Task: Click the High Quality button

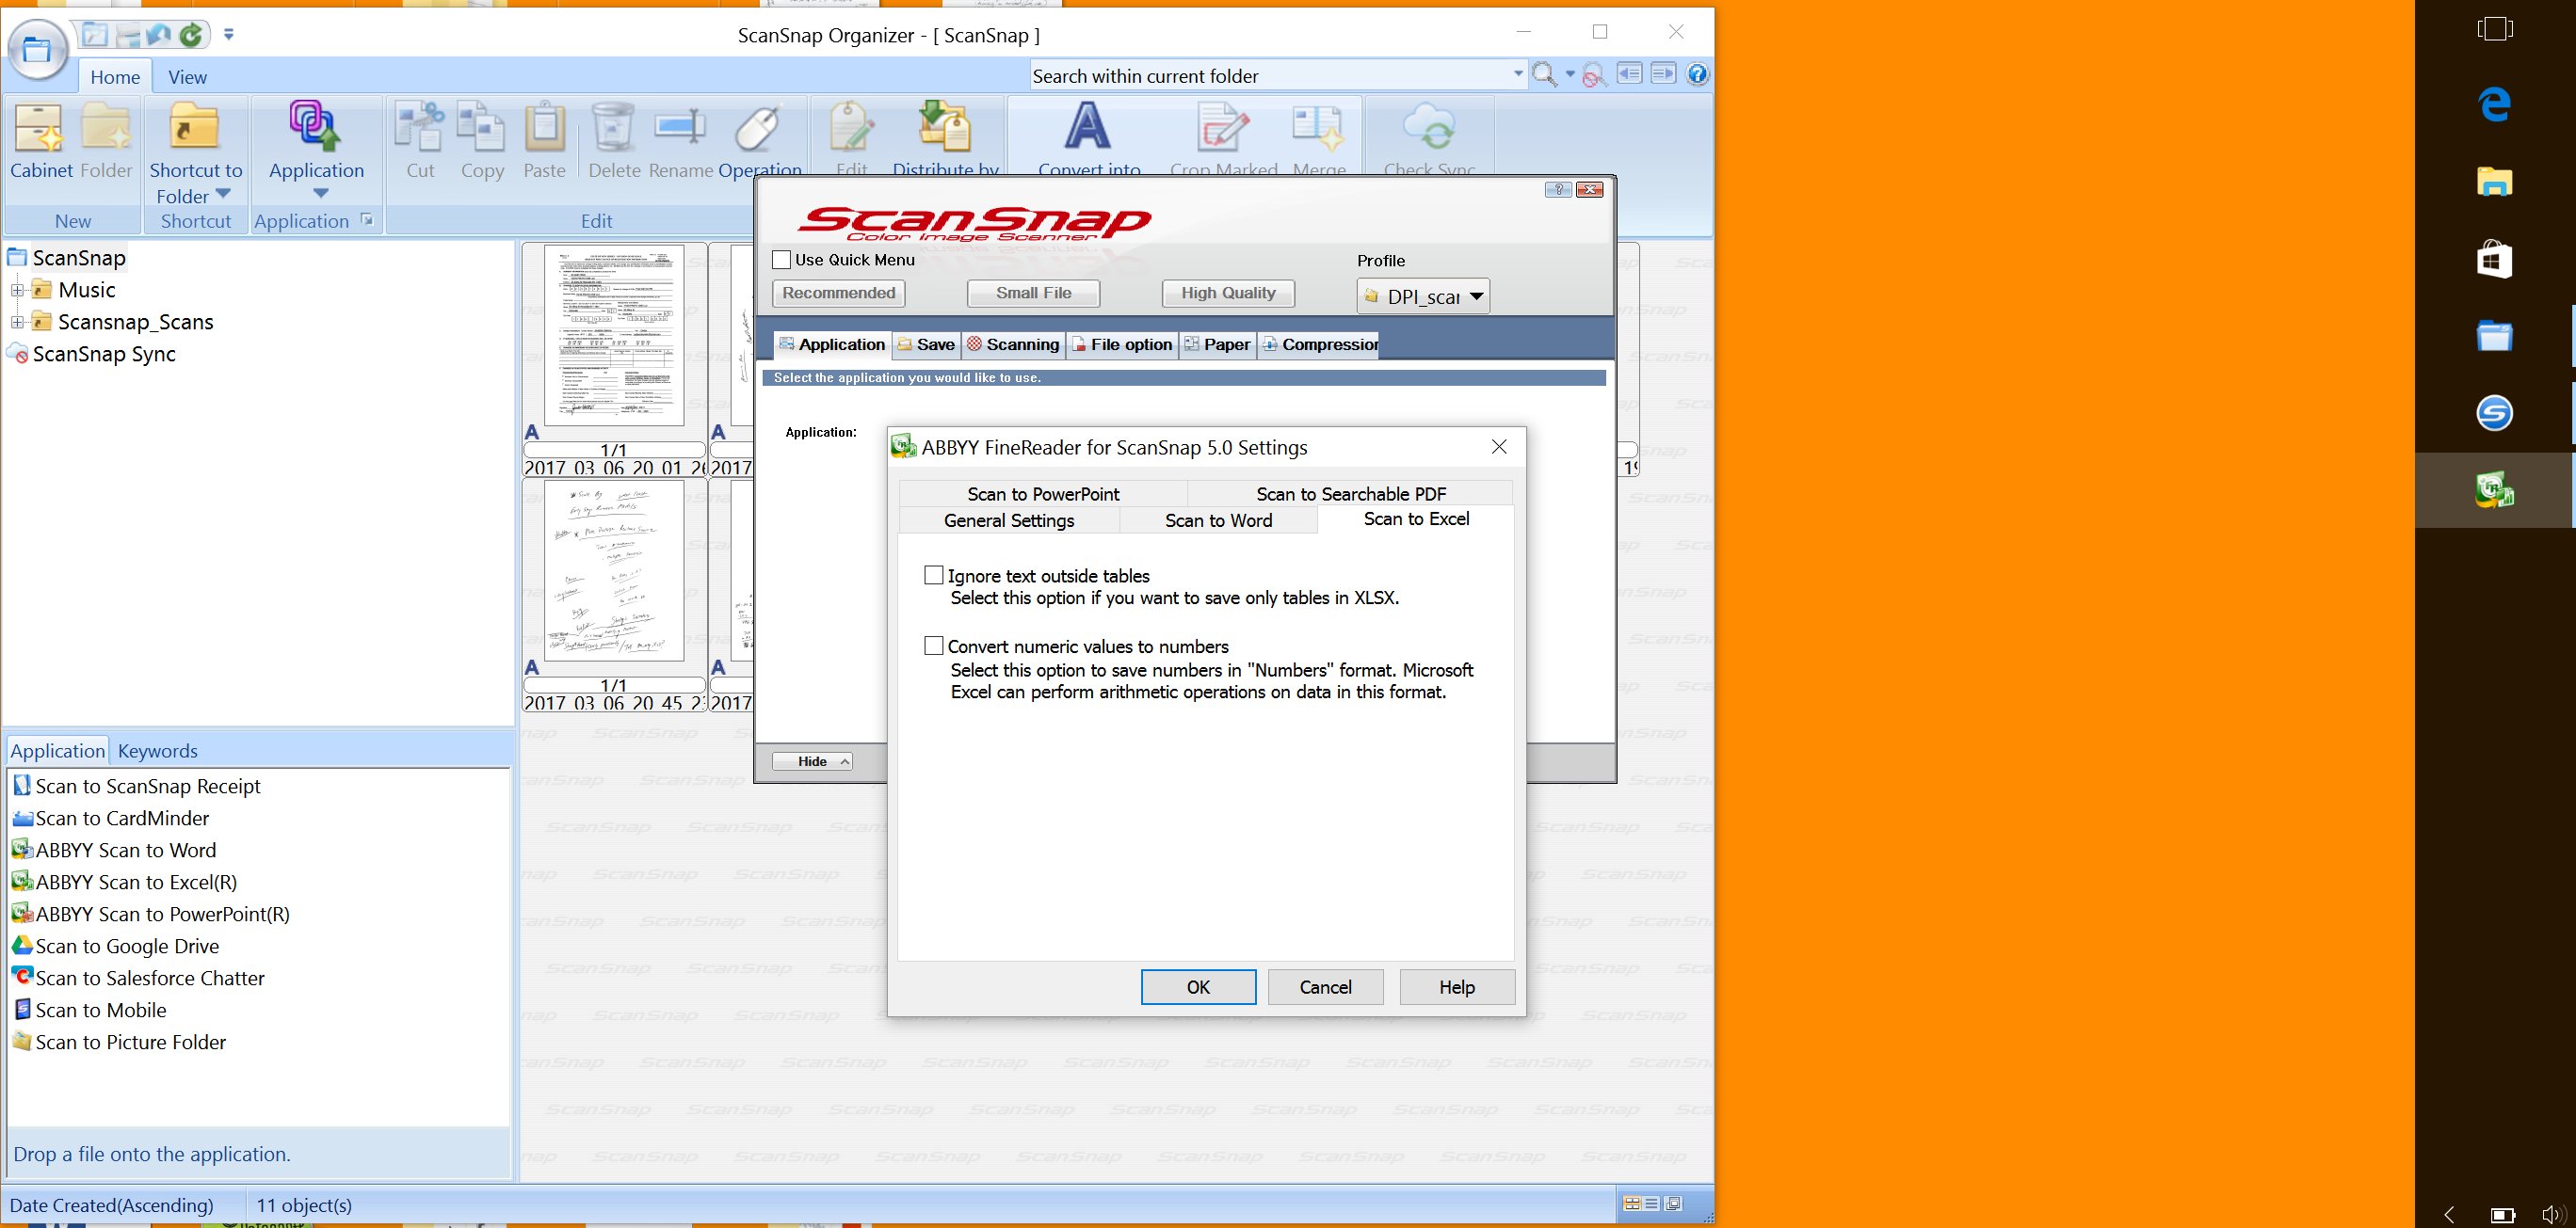Action: pyautogui.click(x=1228, y=293)
